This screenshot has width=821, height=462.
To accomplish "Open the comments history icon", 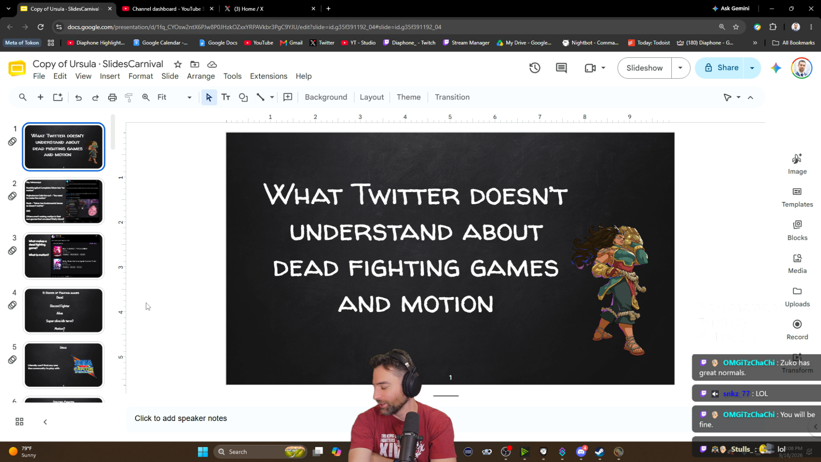I will 561,68.
